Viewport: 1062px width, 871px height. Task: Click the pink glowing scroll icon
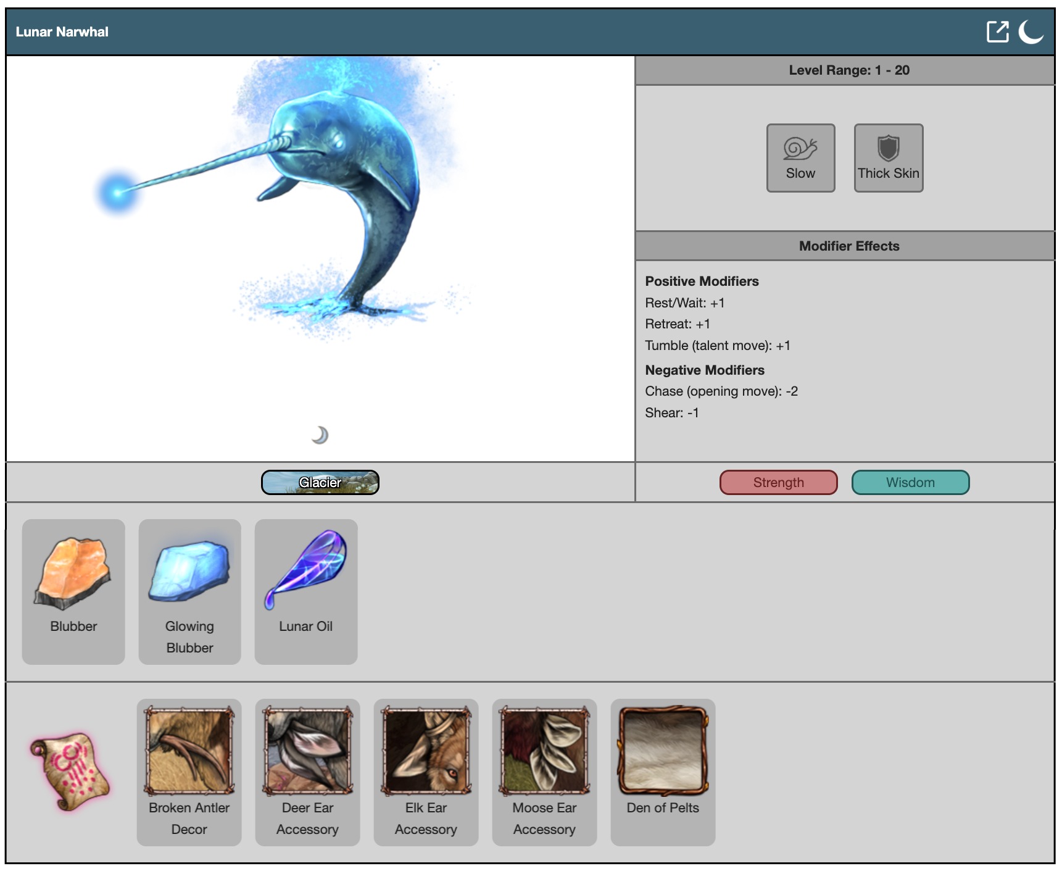pos(70,772)
